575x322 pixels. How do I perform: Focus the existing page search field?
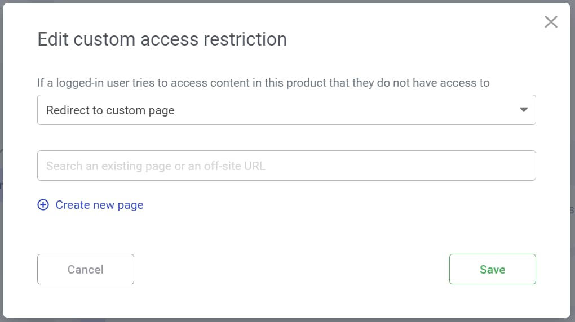coord(286,166)
